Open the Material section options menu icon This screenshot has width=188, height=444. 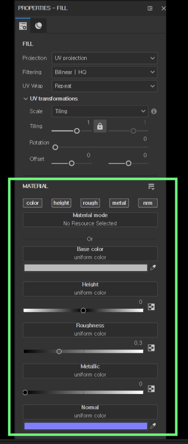(x=151, y=186)
